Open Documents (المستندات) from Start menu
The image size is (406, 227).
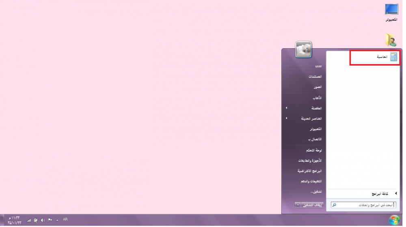315,76
